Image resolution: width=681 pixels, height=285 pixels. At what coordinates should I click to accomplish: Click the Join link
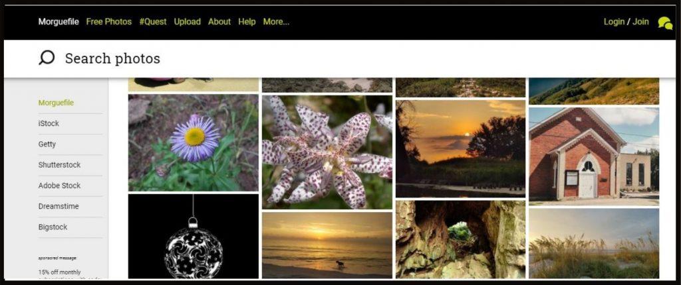pyautogui.click(x=640, y=22)
